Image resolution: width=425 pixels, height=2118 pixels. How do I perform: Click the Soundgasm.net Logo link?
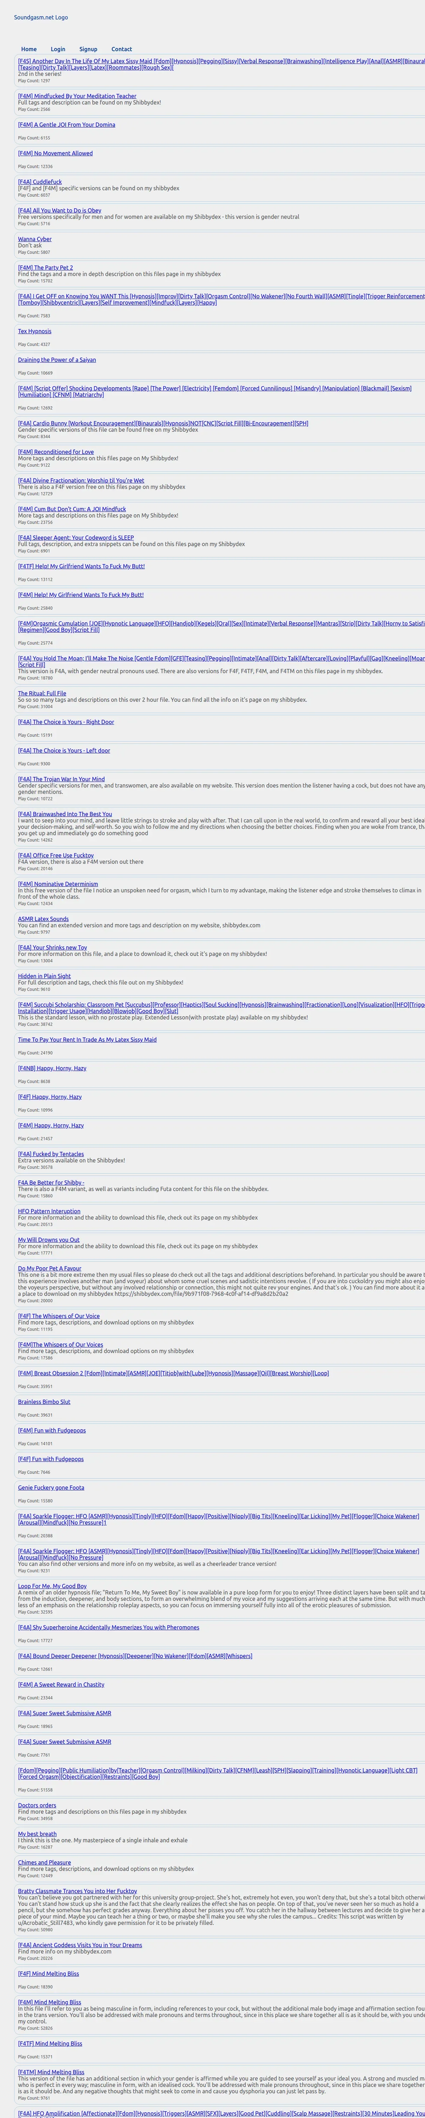(x=41, y=17)
